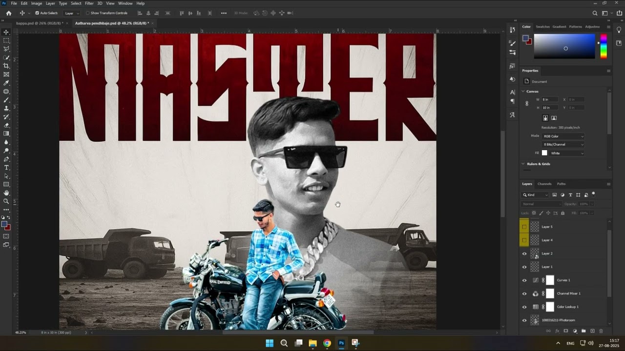Viewport: 625px width, 351px height.
Task: Click the Home icon in options bar
Action: pyautogui.click(x=8, y=13)
